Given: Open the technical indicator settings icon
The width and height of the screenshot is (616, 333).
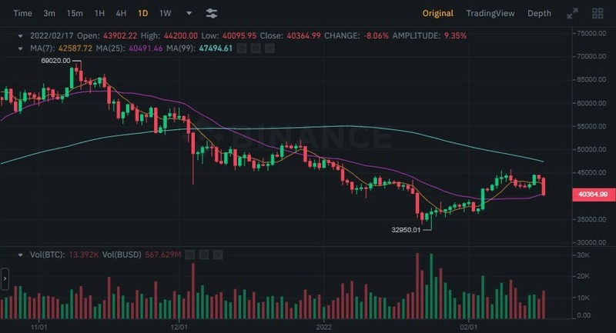Looking at the screenshot, I should (212, 13).
